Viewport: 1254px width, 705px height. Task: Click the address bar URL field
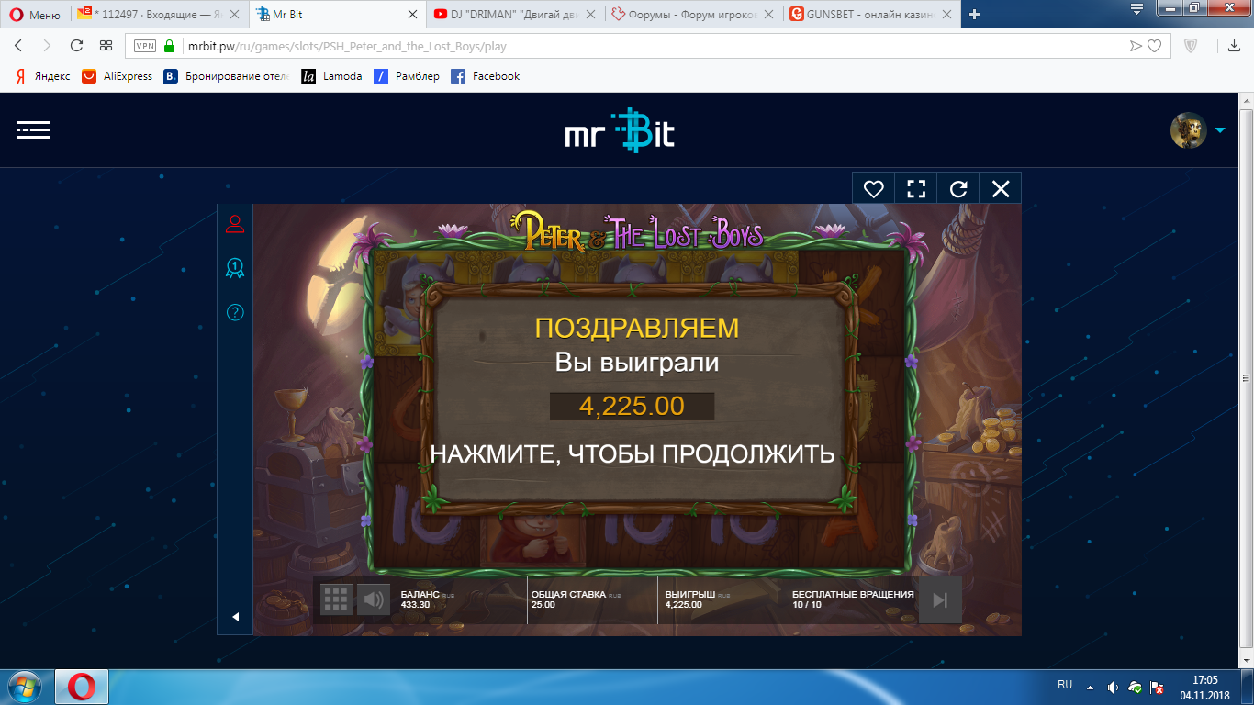click(x=643, y=46)
